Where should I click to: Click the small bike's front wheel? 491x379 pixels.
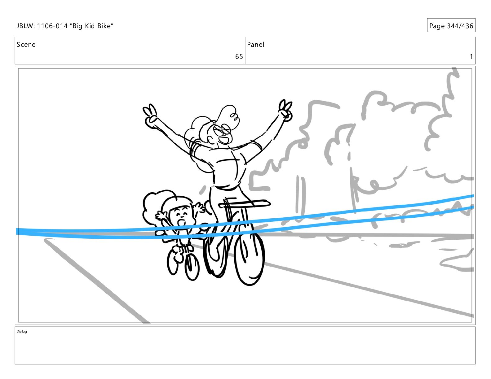point(192,267)
